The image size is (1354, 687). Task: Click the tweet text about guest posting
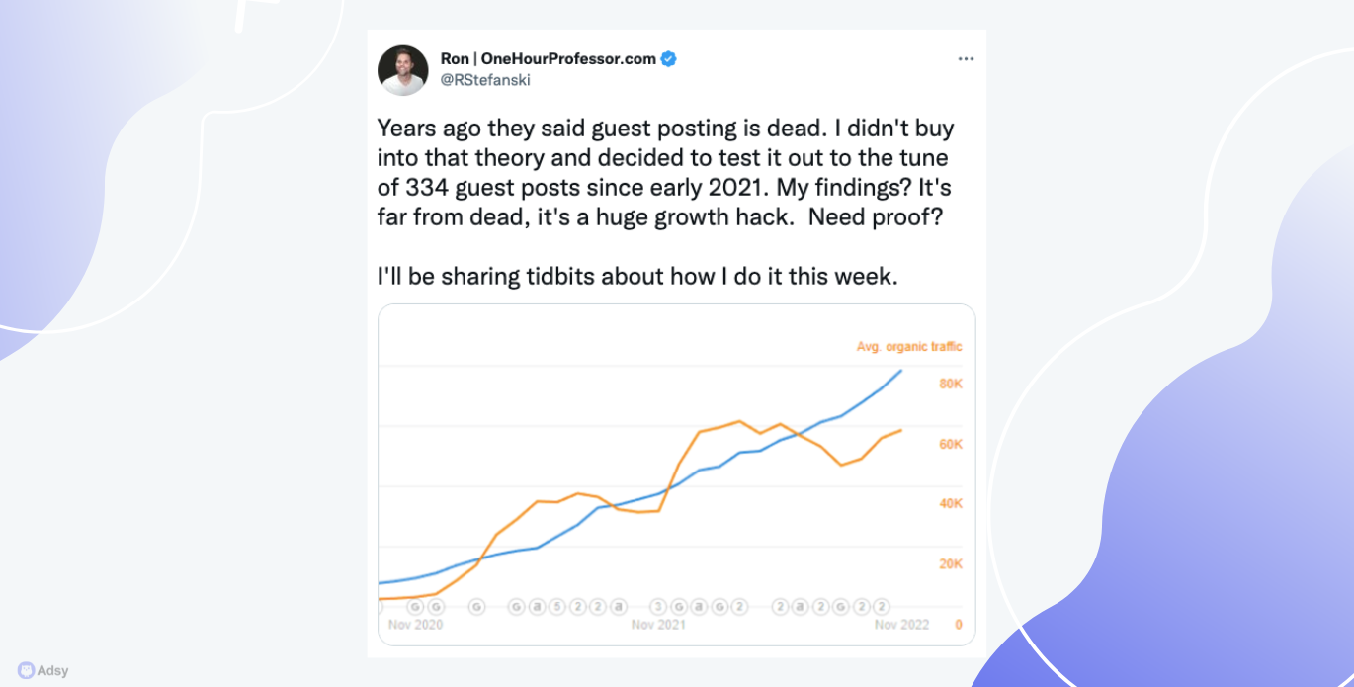(x=665, y=173)
